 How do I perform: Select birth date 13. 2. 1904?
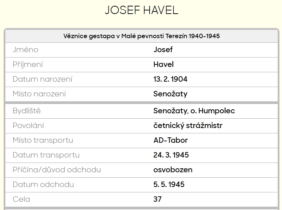point(170,79)
